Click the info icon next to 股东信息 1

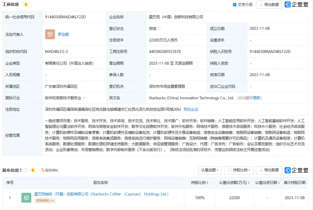25,170
